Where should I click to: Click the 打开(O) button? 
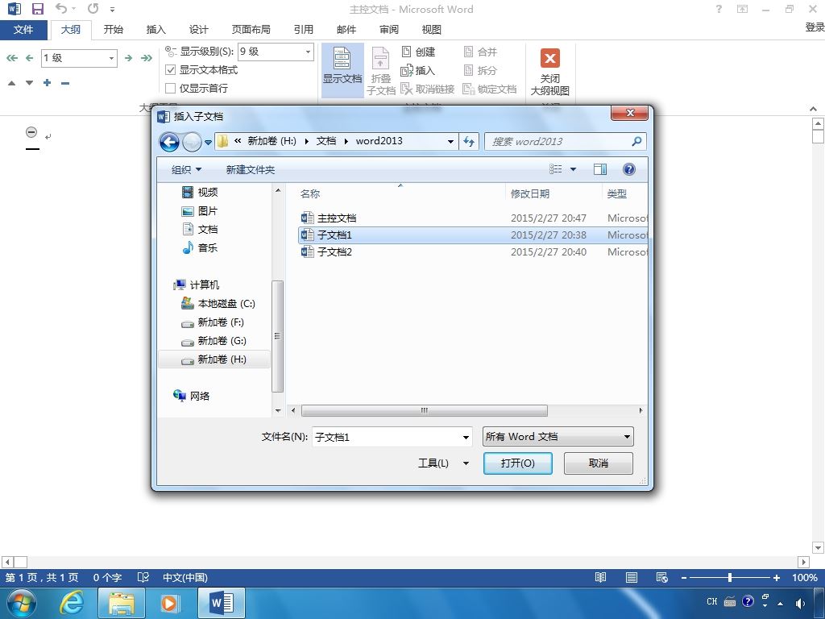tap(518, 463)
